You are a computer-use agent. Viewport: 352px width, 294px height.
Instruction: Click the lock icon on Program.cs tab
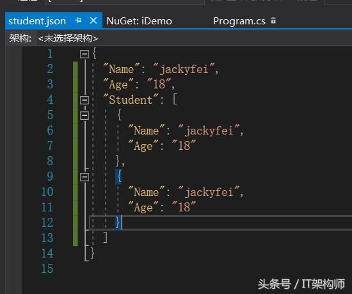tap(273, 20)
